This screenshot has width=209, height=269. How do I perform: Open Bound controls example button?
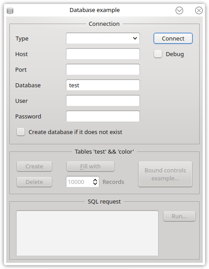pyautogui.click(x=165, y=174)
